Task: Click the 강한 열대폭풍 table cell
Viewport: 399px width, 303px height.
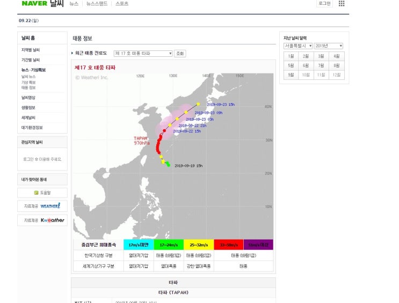Action: (x=199, y=266)
